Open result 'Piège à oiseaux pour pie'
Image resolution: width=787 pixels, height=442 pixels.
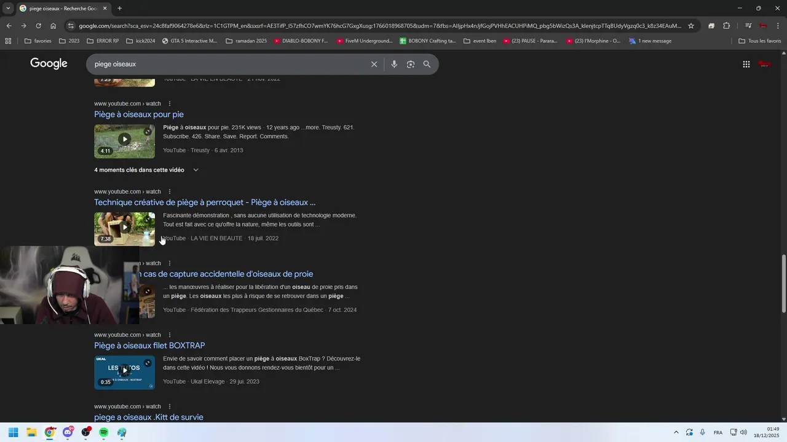[139, 114]
